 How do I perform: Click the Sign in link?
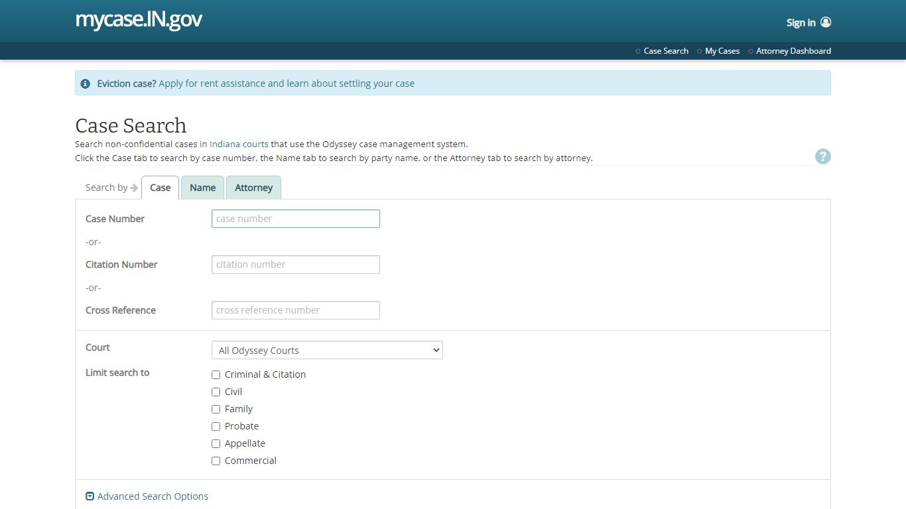pyautogui.click(x=801, y=23)
